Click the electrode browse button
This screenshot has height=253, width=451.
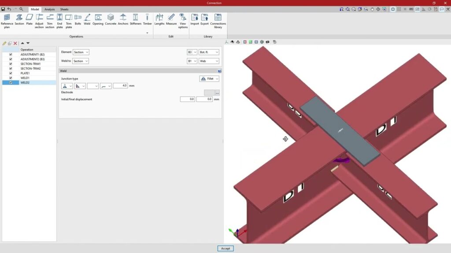pyautogui.click(x=217, y=93)
